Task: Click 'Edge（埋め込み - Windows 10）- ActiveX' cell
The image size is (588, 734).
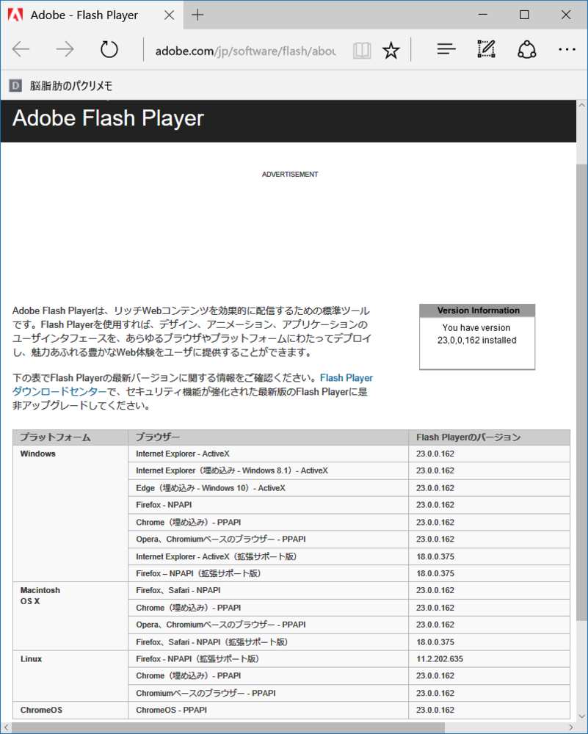Action: [268, 488]
